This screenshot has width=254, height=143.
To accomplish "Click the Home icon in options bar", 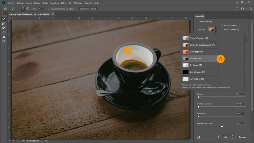I will coord(5,9).
